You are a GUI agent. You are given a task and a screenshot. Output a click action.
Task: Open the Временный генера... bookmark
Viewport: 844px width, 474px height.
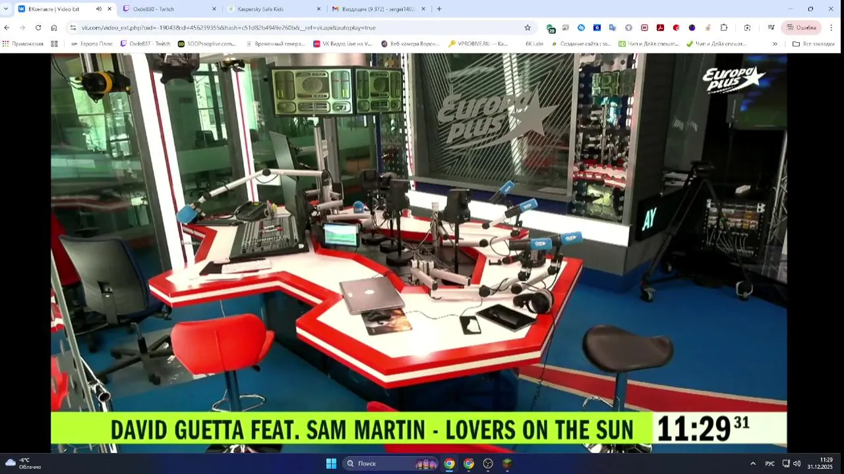click(276, 44)
